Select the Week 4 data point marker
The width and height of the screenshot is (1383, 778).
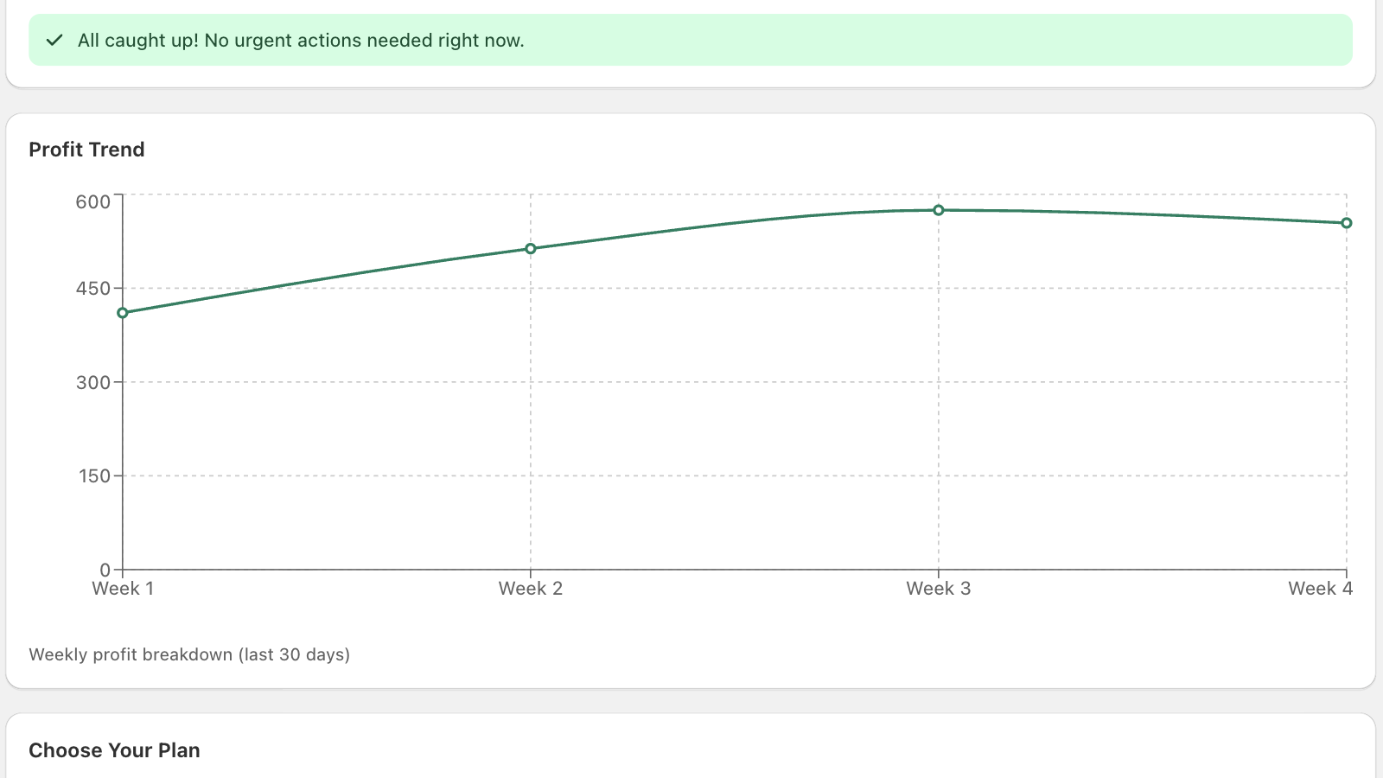[x=1345, y=223]
